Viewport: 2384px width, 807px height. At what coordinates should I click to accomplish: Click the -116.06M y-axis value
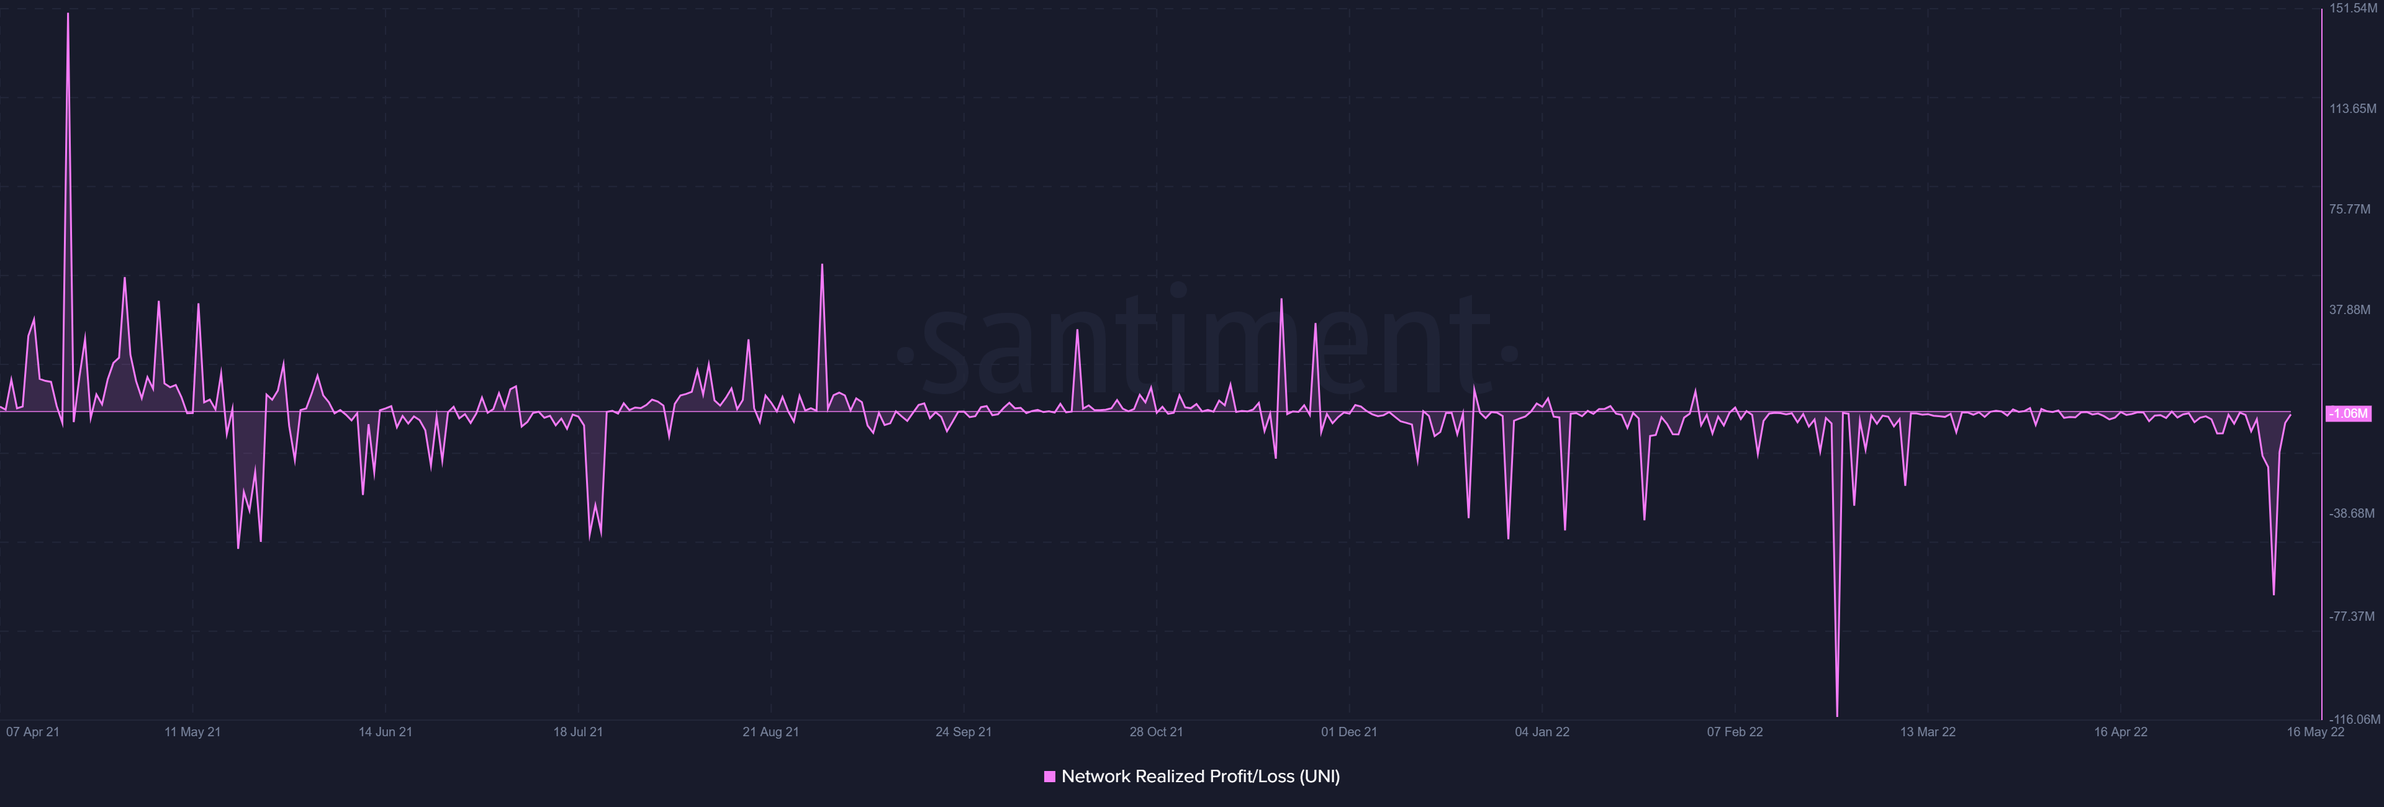2354,719
